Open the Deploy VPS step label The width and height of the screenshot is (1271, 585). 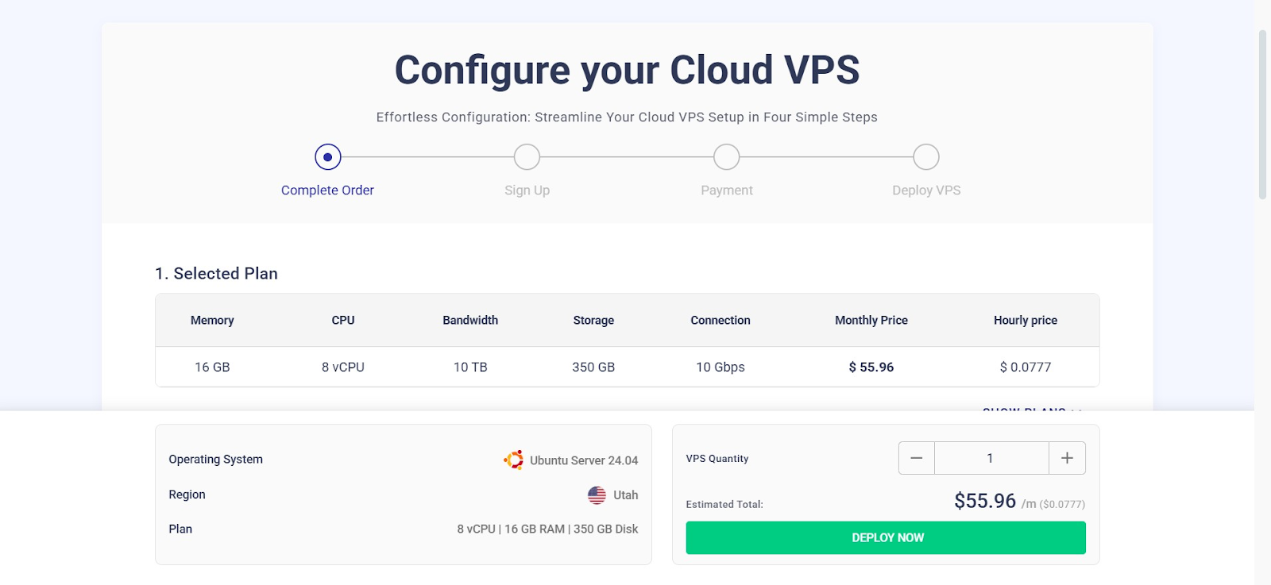926,191
